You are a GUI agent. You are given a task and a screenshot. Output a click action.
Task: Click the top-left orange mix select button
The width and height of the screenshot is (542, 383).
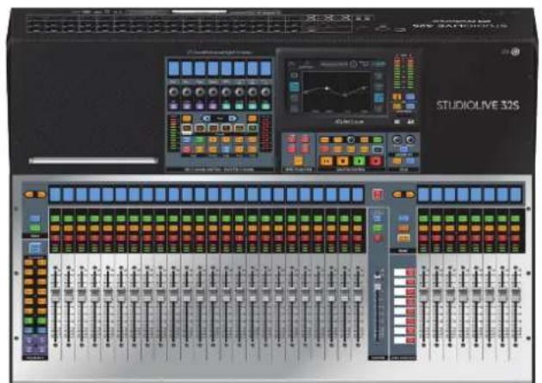coord(28,263)
